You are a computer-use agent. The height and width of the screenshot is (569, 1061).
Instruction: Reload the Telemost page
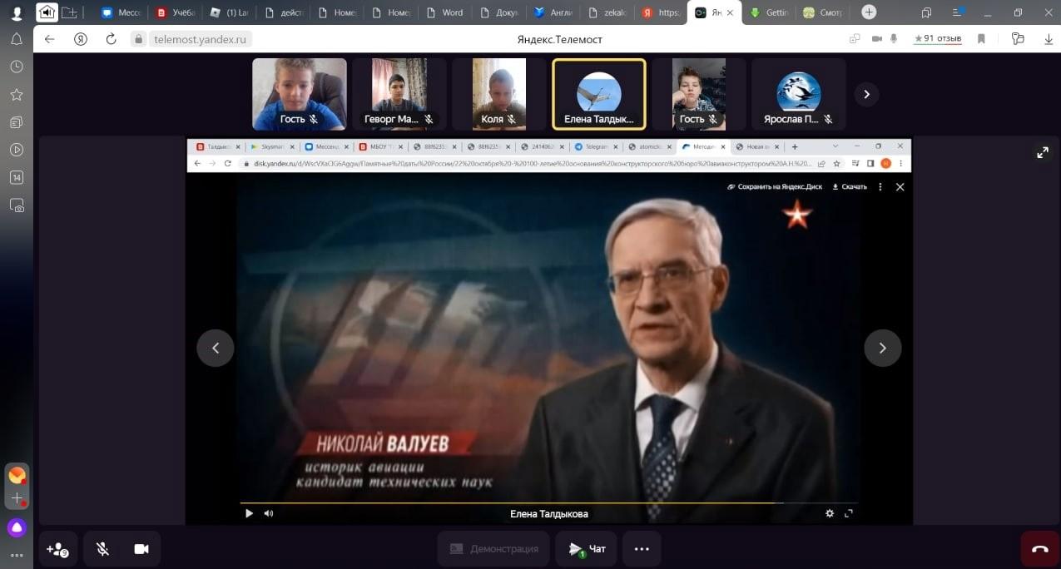tap(111, 39)
